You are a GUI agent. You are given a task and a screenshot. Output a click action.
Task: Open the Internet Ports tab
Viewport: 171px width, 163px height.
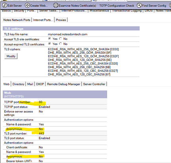pos(43,20)
